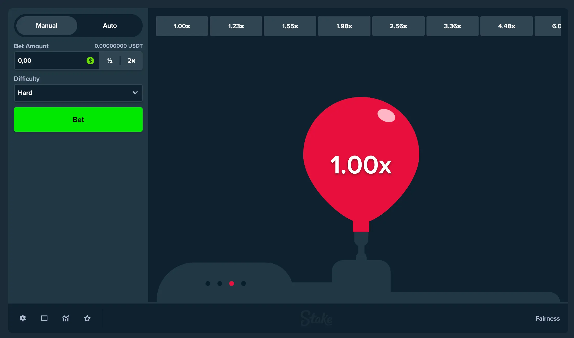Select the 4.48x multiplier tile
The height and width of the screenshot is (338, 574).
click(x=506, y=26)
